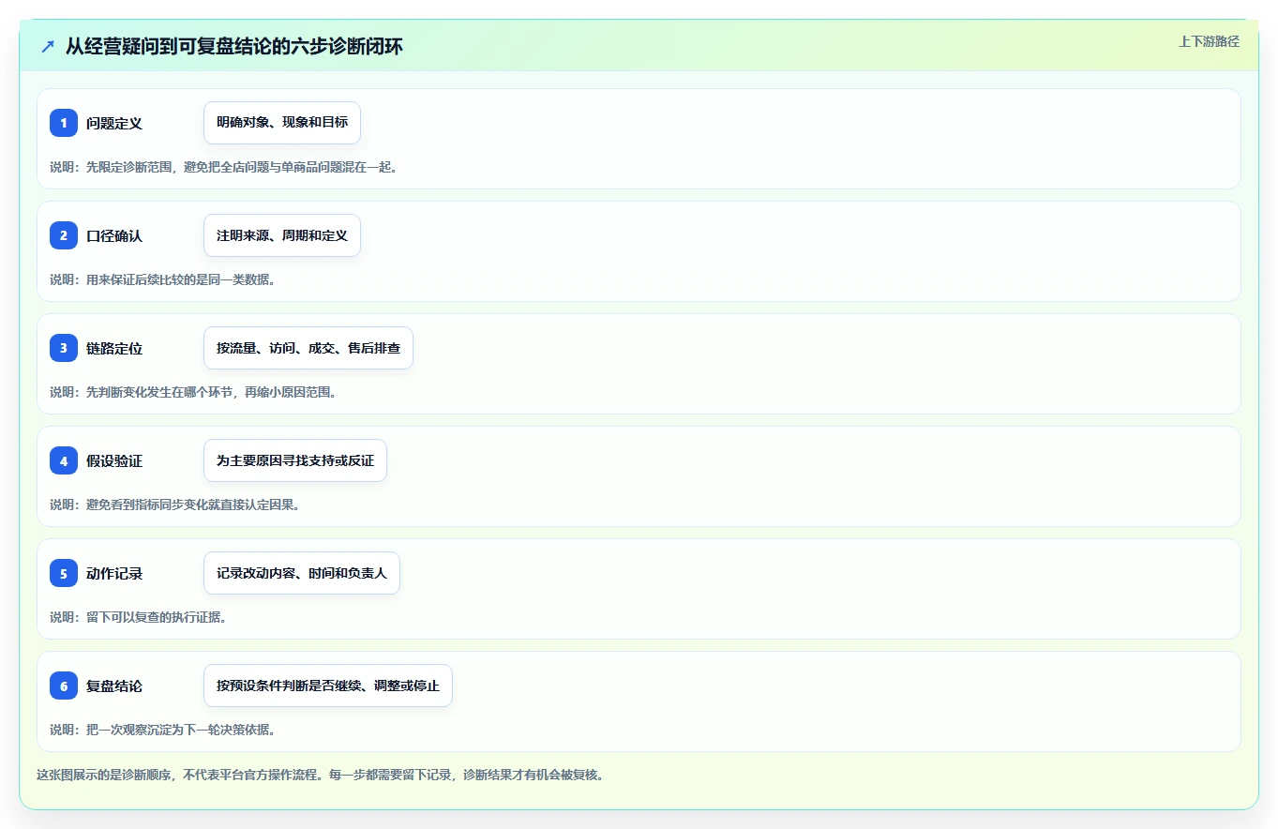
Task: Click the note 留下可以复查的执行证据
Action: tap(138, 617)
